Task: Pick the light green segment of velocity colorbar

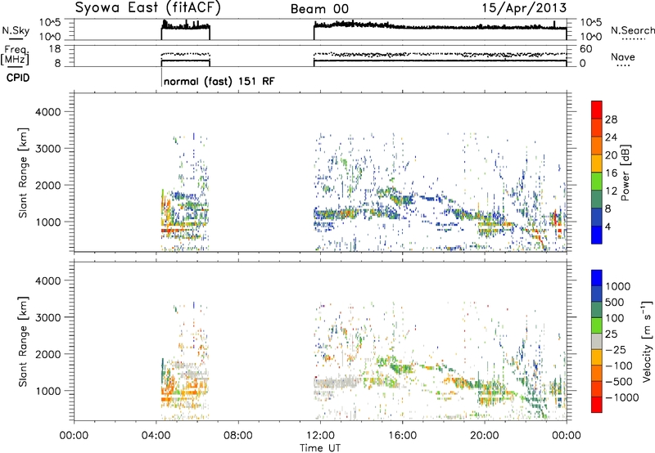Action: tap(597, 325)
